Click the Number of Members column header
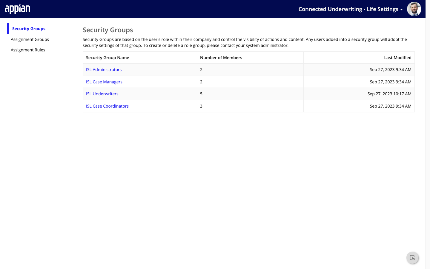The image size is (430, 269). click(x=221, y=58)
